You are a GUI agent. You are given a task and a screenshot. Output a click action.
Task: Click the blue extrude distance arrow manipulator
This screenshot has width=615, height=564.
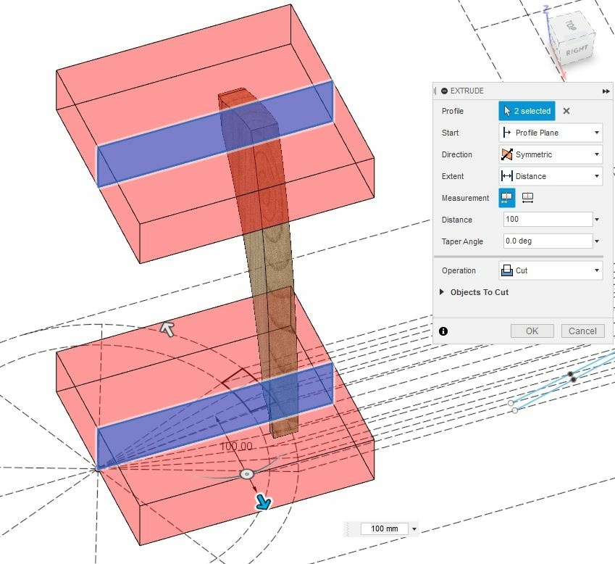click(263, 502)
